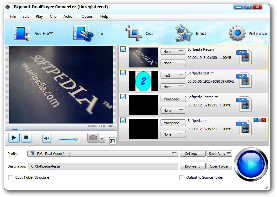This screenshot has width=277, height=197.
Task: Click the Destination path field
Action: click(x=103, y=166)
